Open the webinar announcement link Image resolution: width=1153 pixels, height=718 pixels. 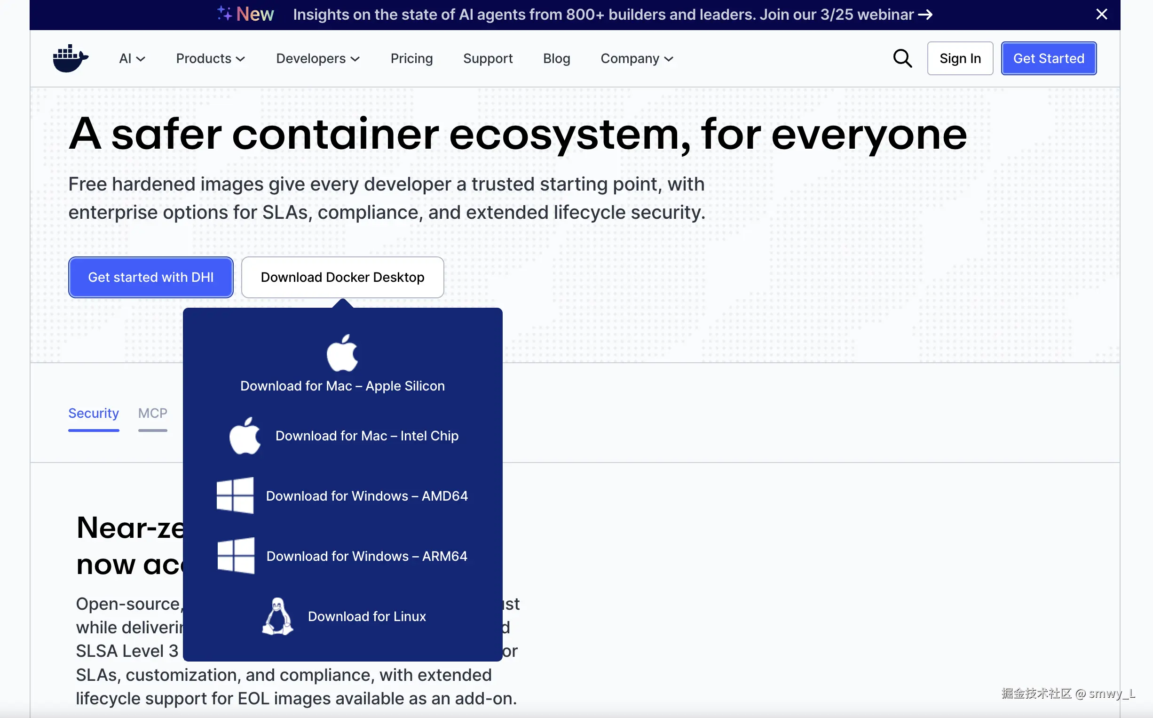612,14
